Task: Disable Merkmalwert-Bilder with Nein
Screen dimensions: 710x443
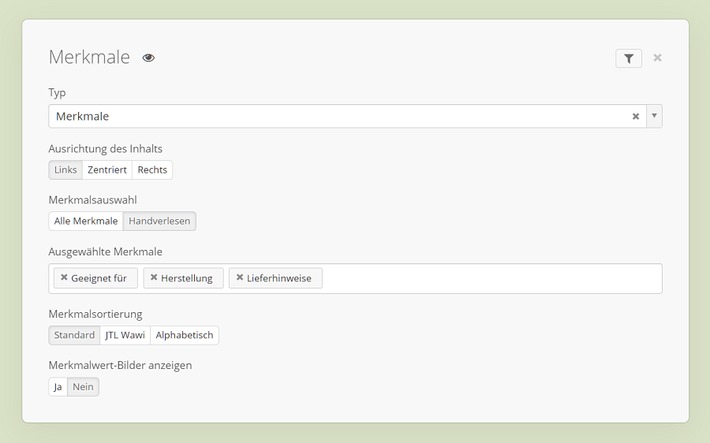Action: 83,387
